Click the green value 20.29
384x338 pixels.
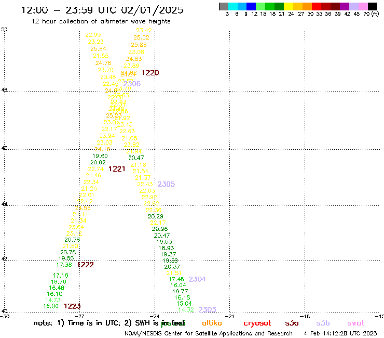pyautogui.click(x=156, y=216)
